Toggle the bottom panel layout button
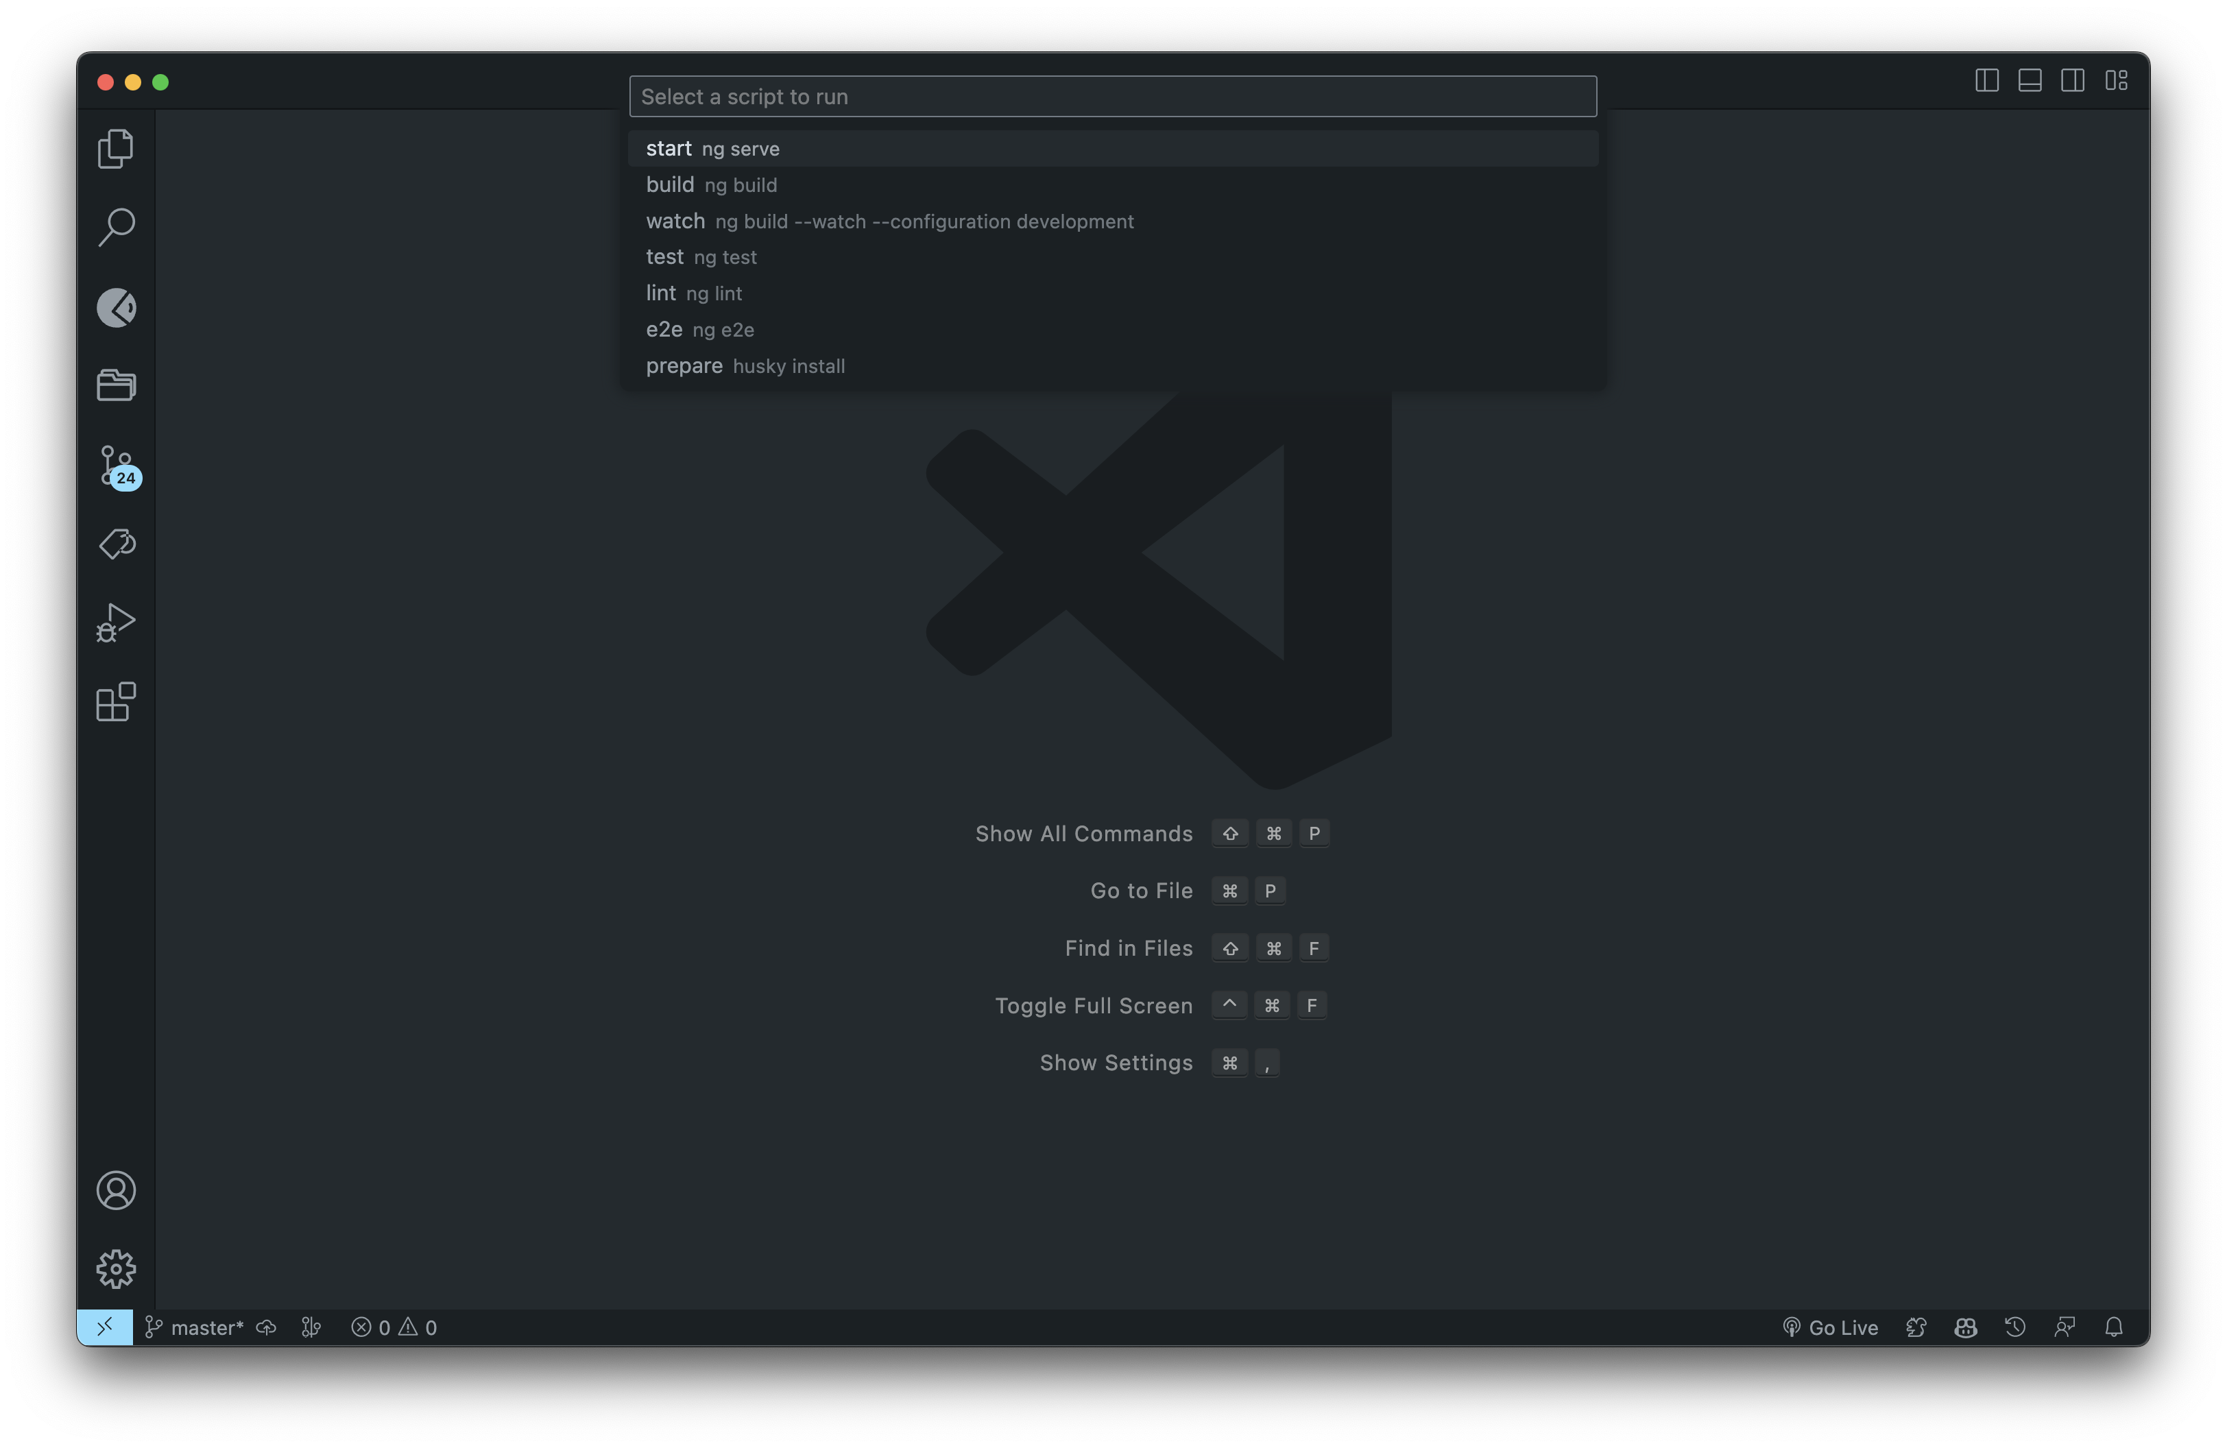 point(2030,80)
